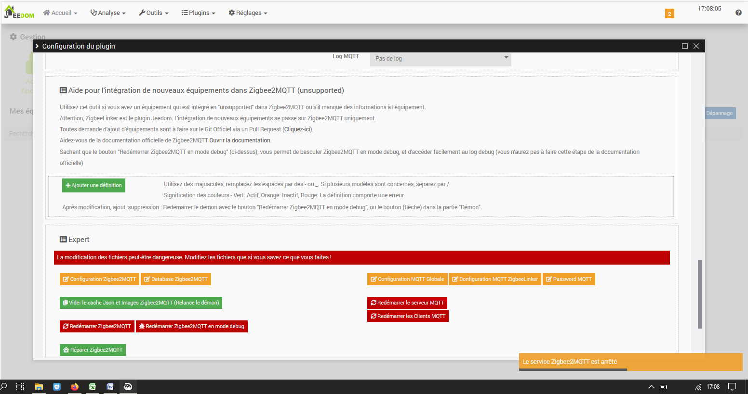Open the Log MQTT dropdown

click(x=441, y=59)
